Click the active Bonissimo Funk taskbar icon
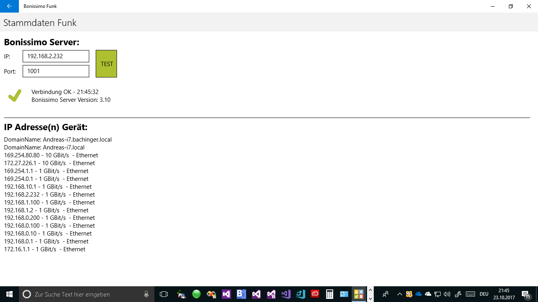538x302 pixels. (359, 294)
